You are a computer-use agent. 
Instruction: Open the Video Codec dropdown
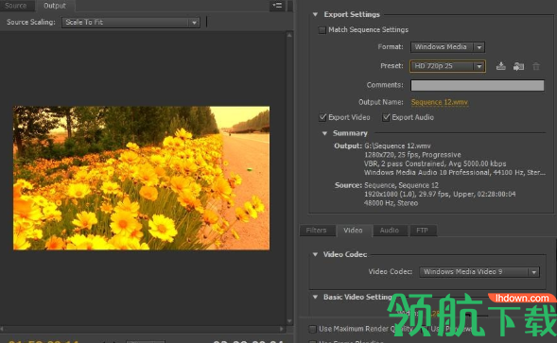(x=479, y=272)
